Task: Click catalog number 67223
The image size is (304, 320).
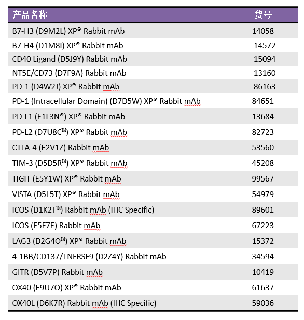Action: 263,226
